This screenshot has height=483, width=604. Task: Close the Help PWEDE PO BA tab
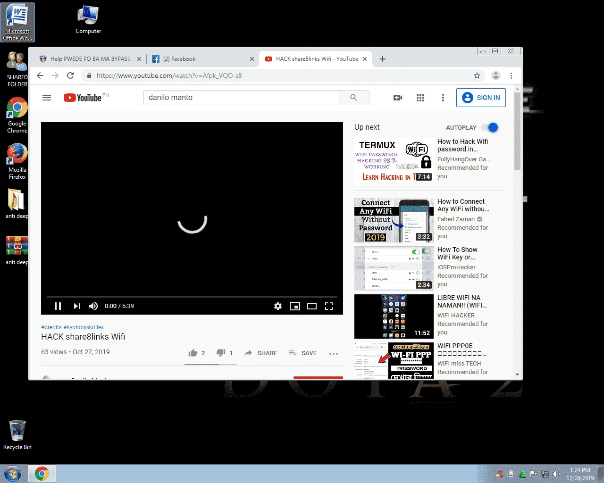(139, 59)
